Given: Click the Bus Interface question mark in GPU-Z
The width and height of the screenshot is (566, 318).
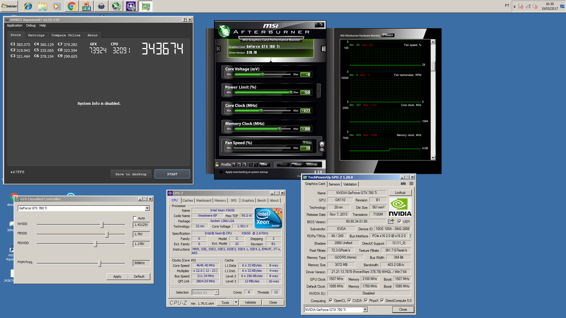Looking at the screenshot, I should click(x=410, y=236).
